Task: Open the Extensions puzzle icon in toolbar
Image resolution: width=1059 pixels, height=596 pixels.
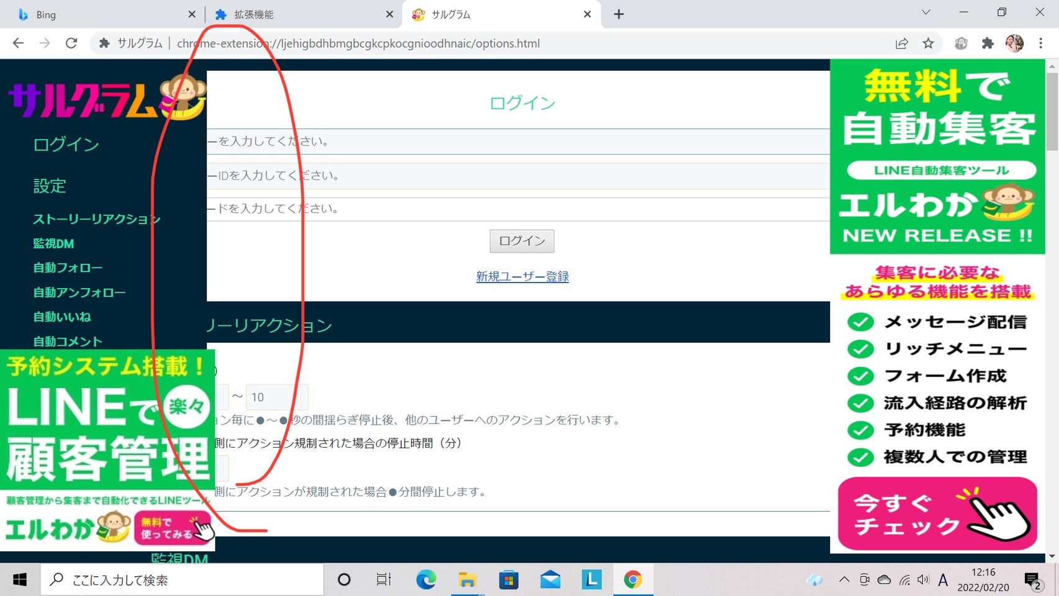Action: pos(988,43)
